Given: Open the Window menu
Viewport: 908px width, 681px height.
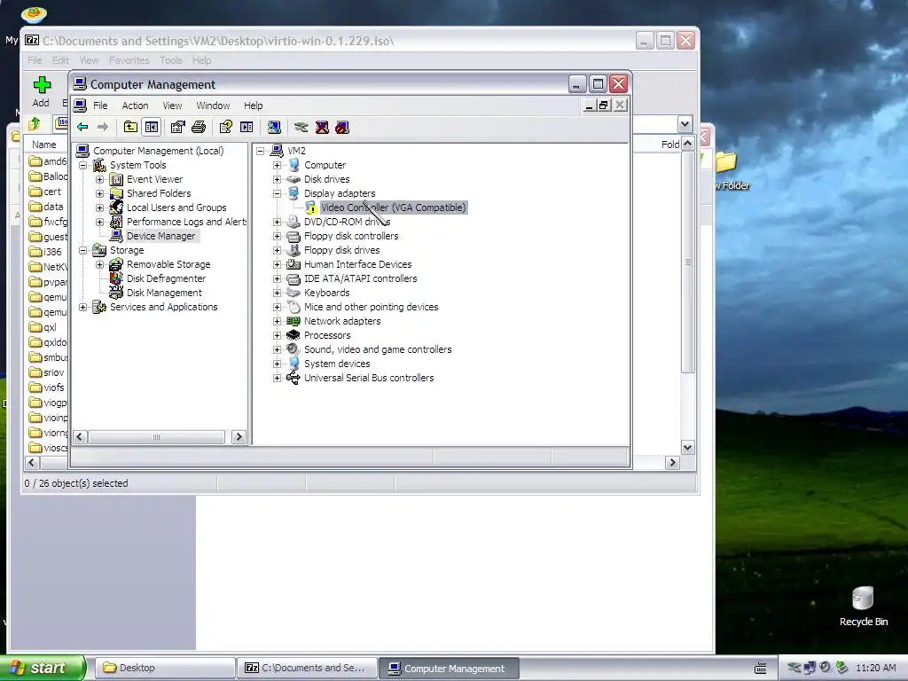Looking at the screenshot, I should [x=213, y=106].
